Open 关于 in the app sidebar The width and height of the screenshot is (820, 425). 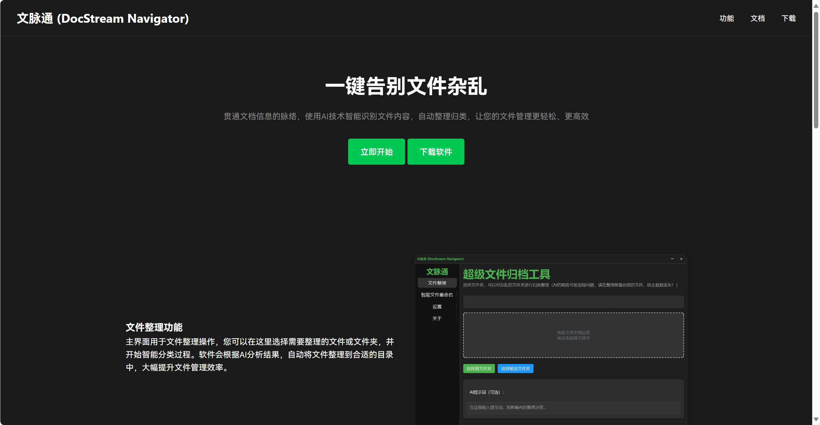pyautogui.click(x=437, y=319)
